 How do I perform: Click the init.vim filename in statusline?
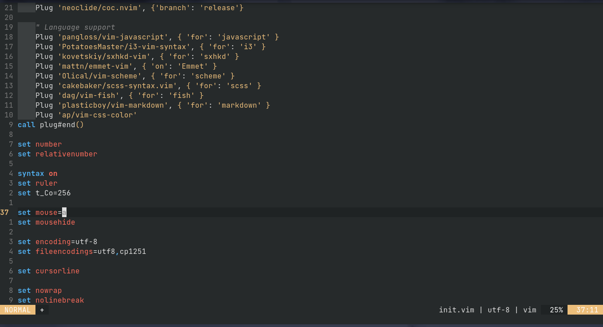[456, 310]
